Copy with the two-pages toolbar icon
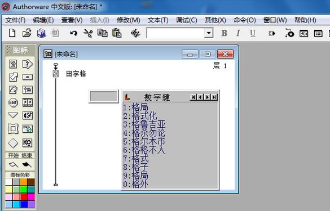The height and width of the screenshot is (211, 330). [x=102, y=33]
